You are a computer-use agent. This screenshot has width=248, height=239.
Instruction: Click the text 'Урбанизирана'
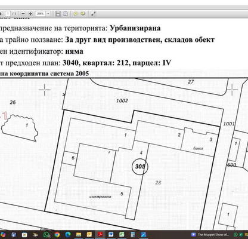[135, 28]
